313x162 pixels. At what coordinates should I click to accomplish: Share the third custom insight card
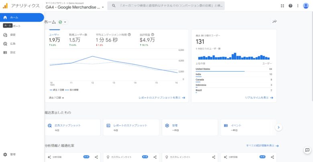[x=213, y=157]
